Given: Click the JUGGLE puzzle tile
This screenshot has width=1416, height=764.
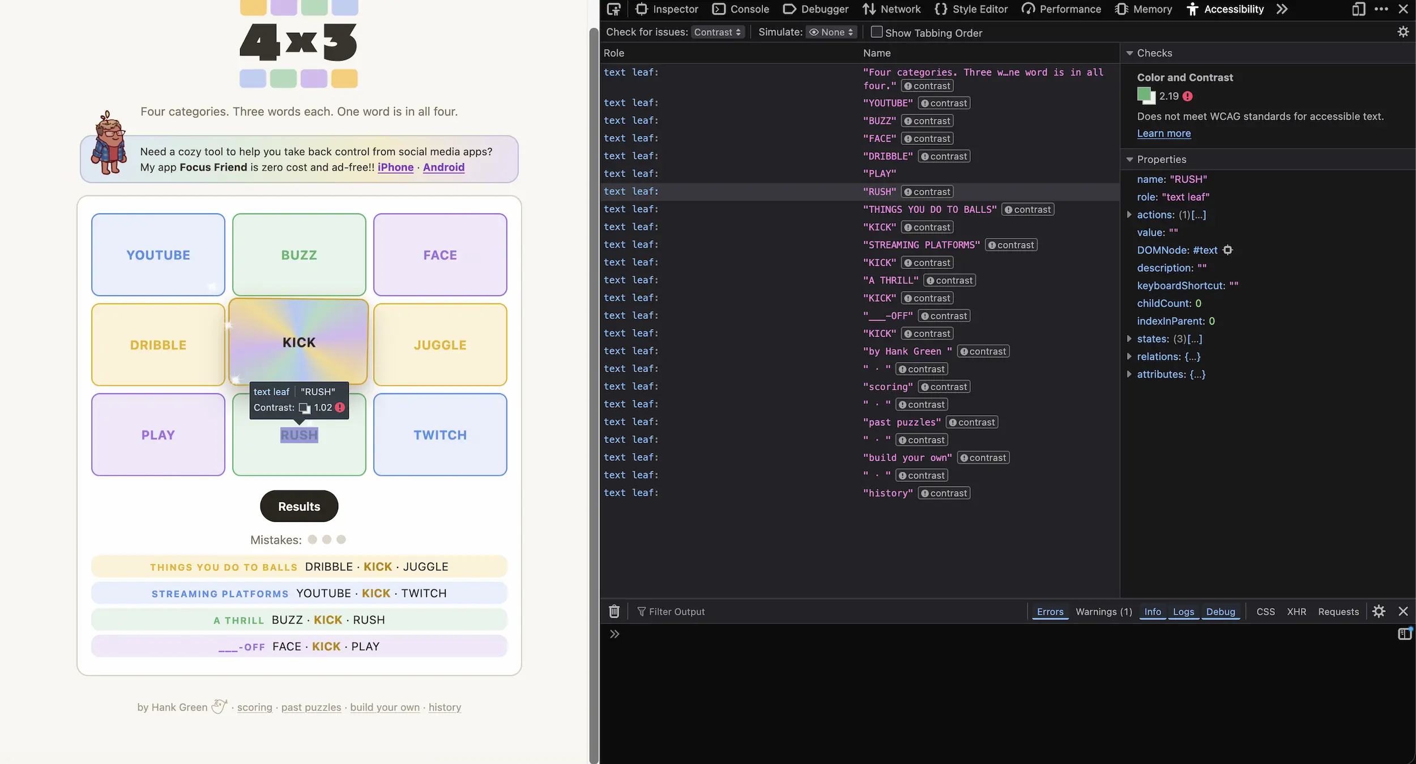Looking at the screenshot, I should [x=440, y=345].
